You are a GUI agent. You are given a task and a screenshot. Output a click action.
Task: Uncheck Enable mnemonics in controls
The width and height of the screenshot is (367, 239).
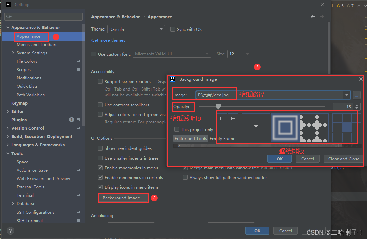click(100, 177)
